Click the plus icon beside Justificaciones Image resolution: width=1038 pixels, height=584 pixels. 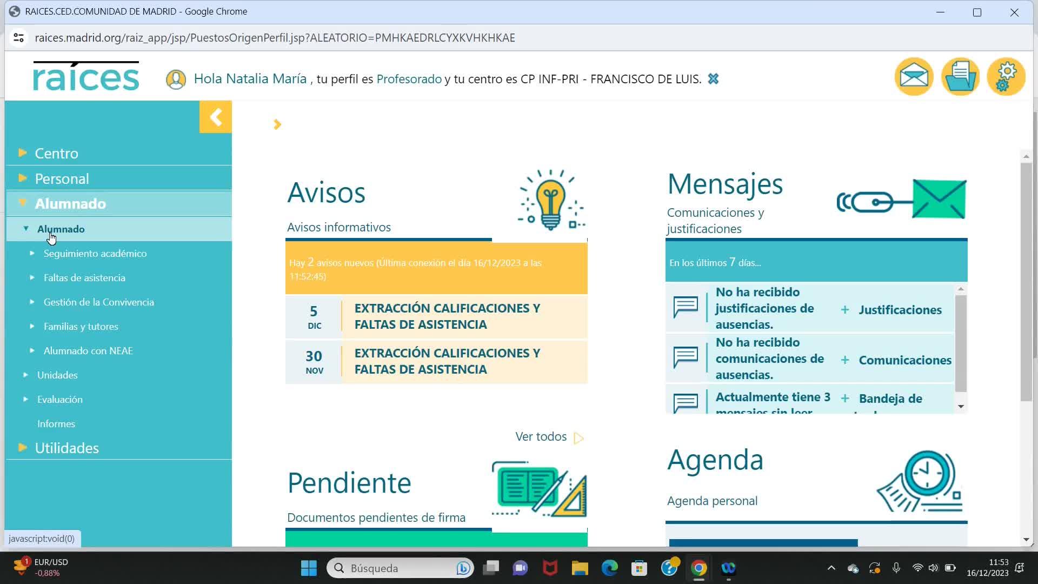tap(844, 310)
